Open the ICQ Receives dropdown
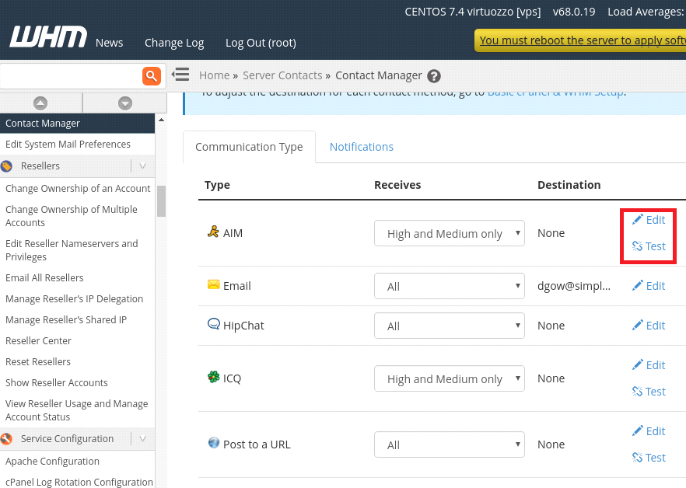Screen dimensions: 686x488 tap(450, 378)
